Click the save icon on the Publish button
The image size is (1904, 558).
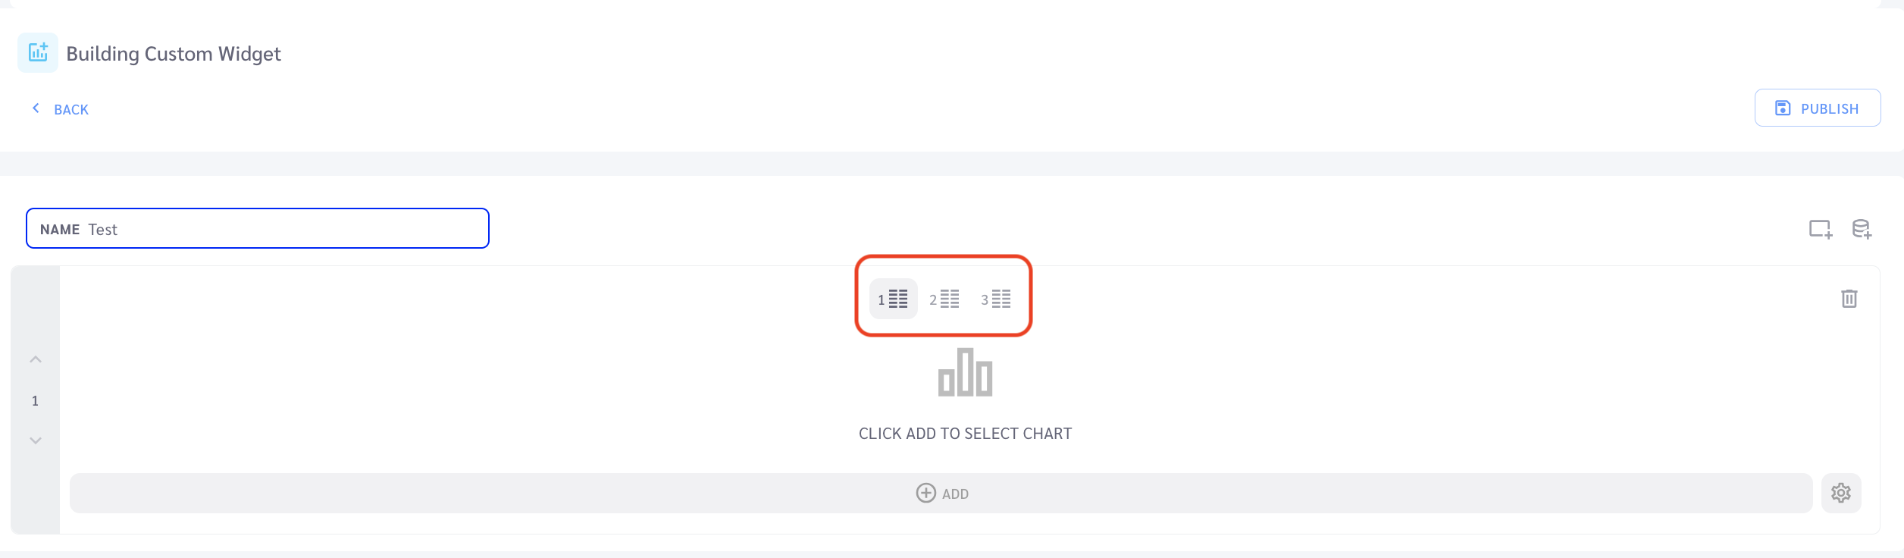[x=1783, y=108]
